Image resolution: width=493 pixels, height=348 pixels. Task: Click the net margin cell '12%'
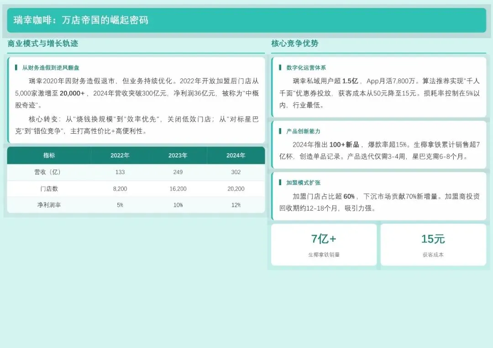coord(236,205)
